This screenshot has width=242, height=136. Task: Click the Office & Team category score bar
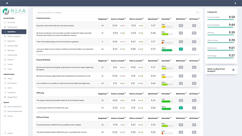pyautogui.click(x=221, y=43)
